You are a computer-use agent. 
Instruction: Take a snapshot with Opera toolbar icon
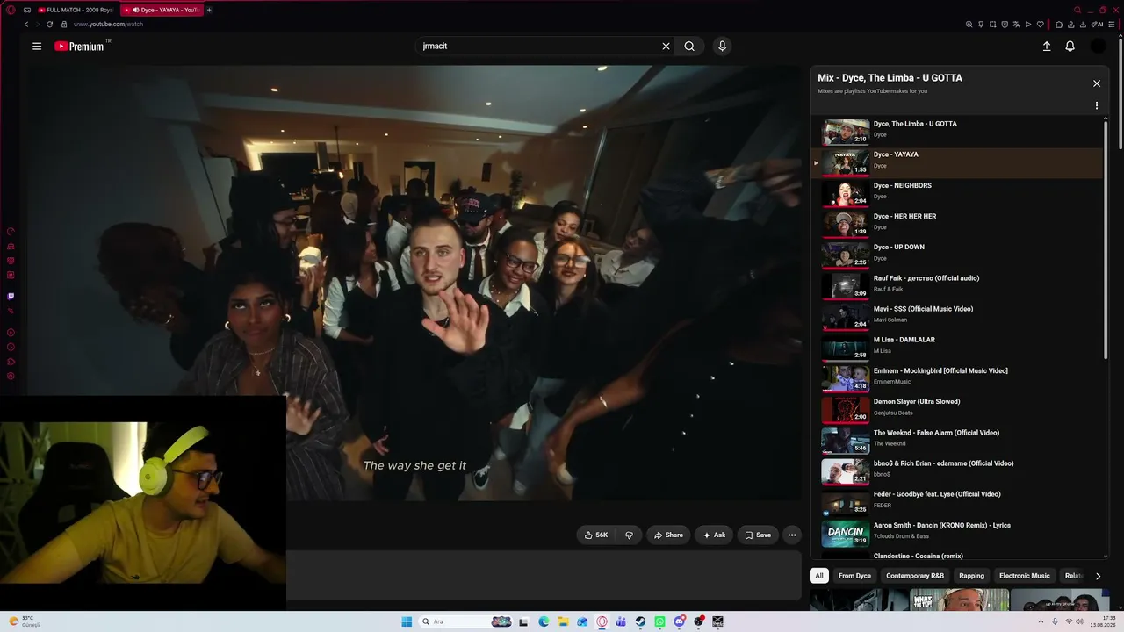pyautogui.click(x=993, y=25)
